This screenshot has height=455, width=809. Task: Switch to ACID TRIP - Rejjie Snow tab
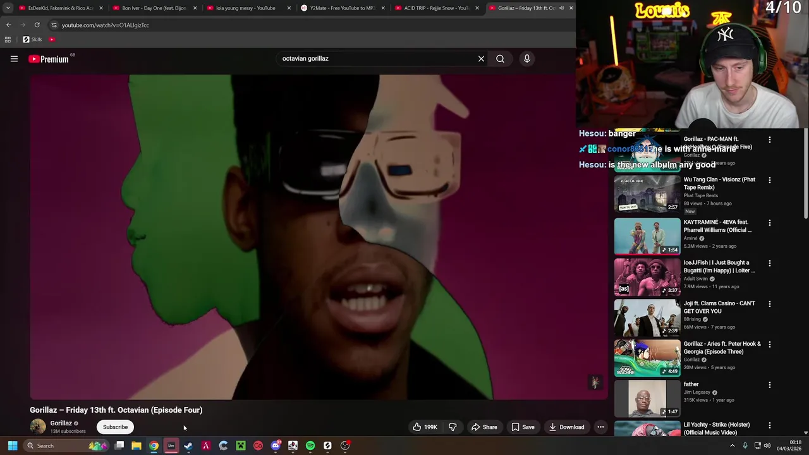click(437, 8)
